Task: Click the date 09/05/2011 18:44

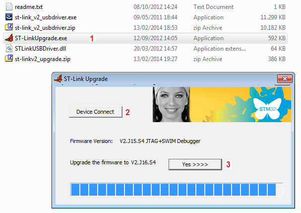Action: click(155, 17)
